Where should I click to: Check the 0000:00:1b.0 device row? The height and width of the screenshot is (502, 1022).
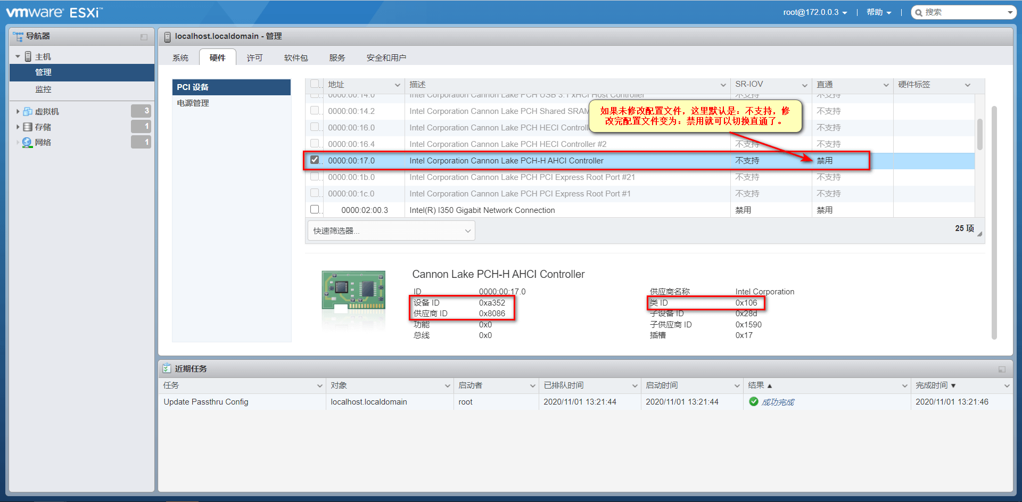[x=315, y=176]
